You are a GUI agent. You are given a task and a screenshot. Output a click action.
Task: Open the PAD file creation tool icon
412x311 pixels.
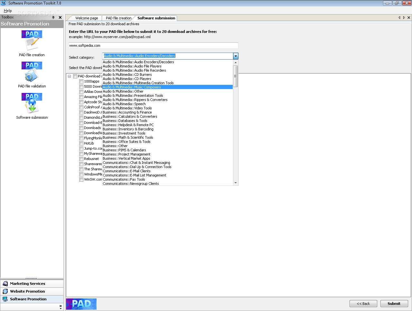point(32,40)
